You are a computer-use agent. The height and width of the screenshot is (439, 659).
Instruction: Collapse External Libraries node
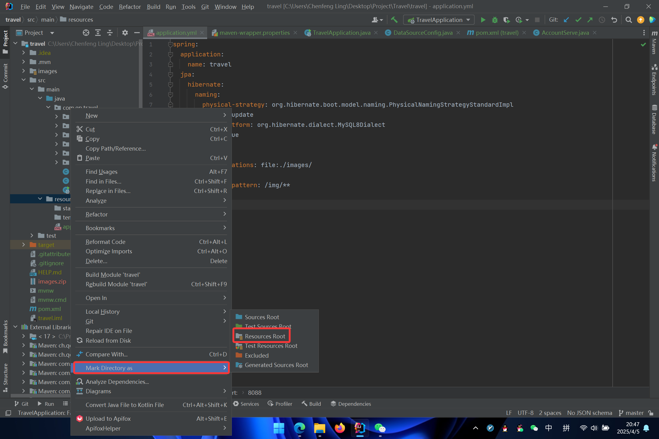coord(15,327)
